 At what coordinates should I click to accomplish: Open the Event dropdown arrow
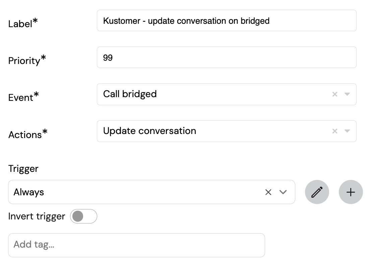(347, 94)
